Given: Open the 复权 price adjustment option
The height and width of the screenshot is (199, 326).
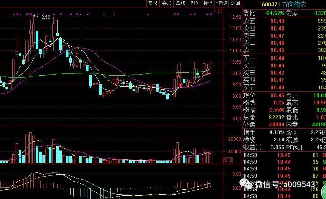Looking at the screenshot, I should [153, 3].
